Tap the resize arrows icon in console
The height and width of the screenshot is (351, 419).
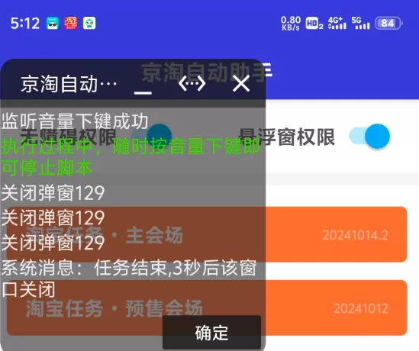pyautogui.click(x=192, y=84)
